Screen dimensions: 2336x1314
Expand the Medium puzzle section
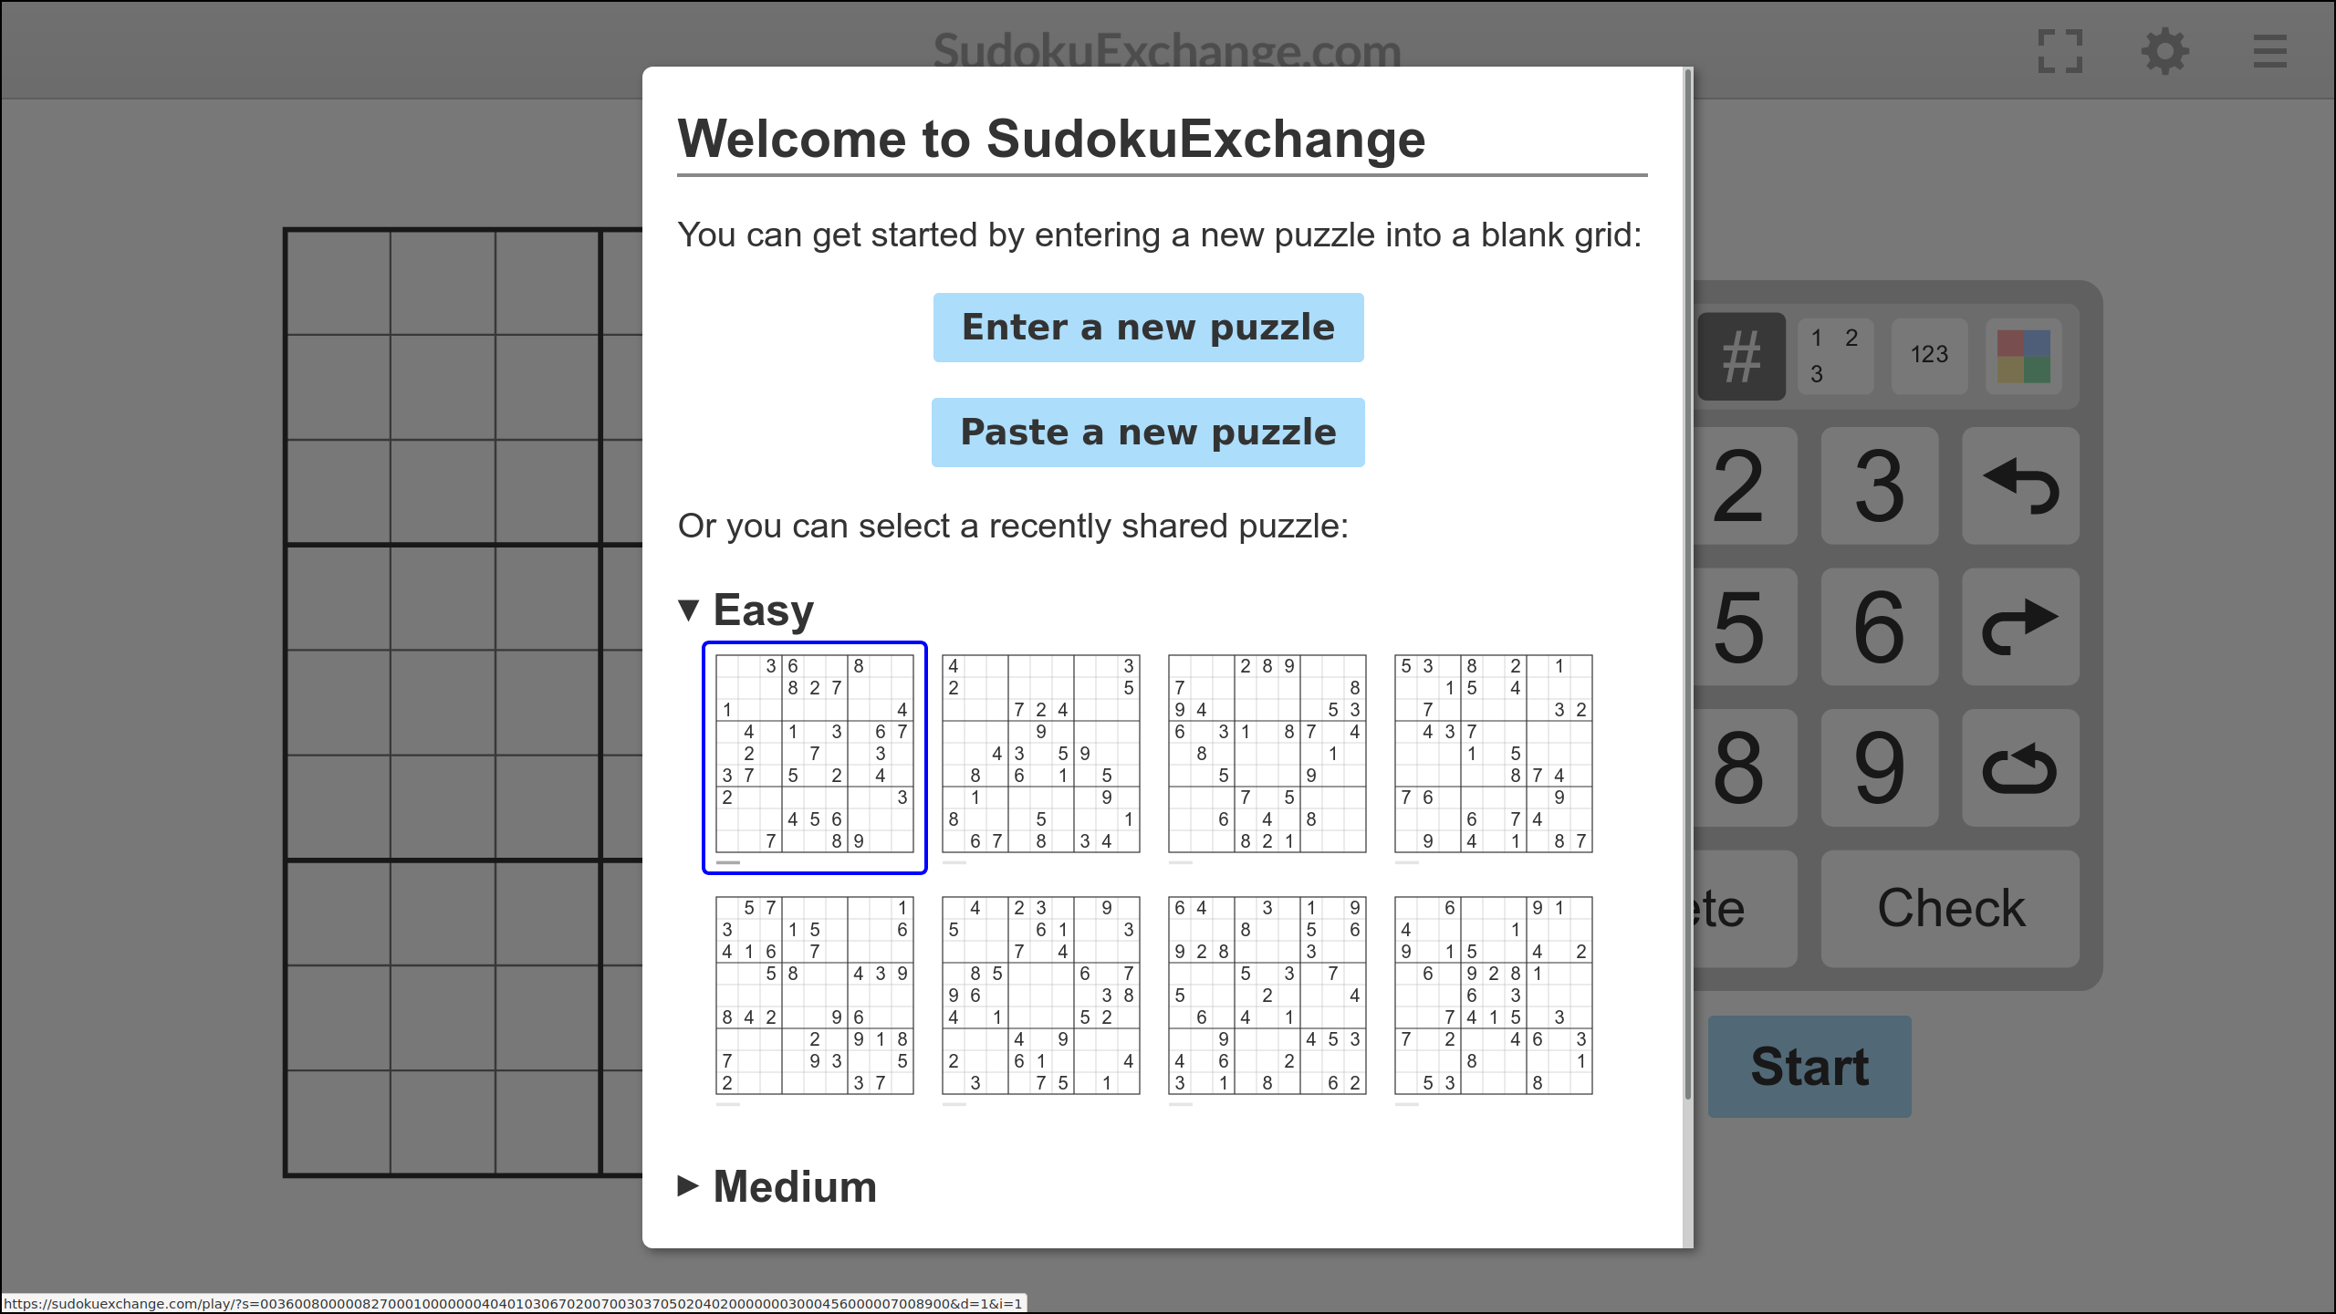coord(688,1185)
